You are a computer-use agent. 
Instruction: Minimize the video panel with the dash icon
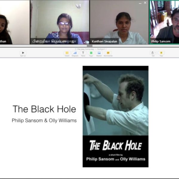click(x=140, y=3)
